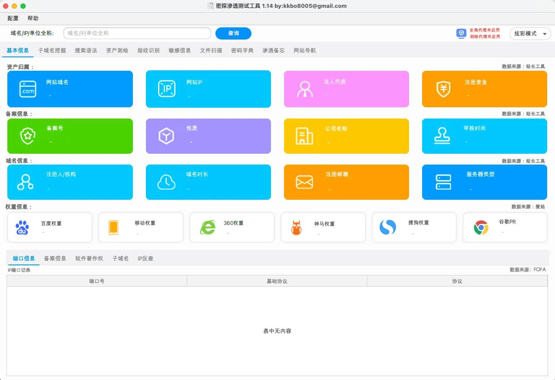Select the 子域名 sub-tab
555x380 pixels.
point(121,258)
